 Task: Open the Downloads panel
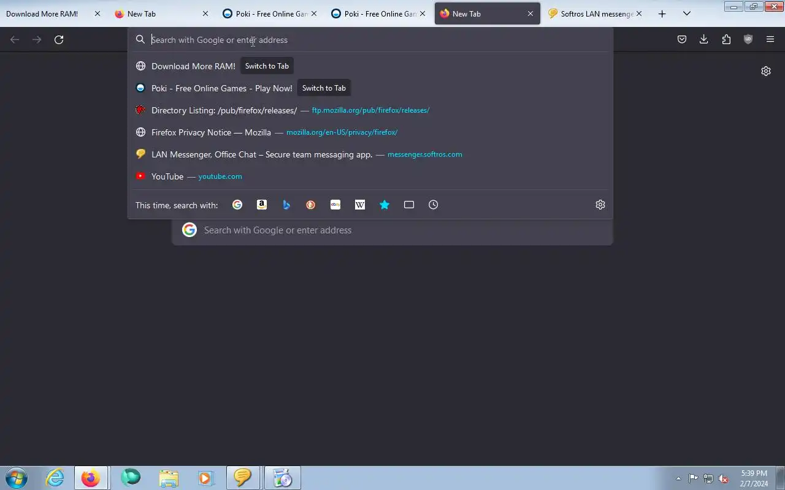[704, 40]
